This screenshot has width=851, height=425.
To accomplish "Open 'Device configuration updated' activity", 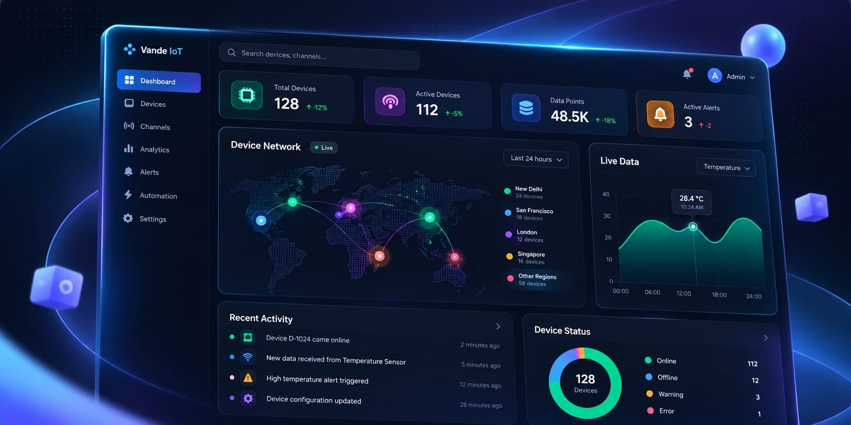I will (x=314, y=400).
